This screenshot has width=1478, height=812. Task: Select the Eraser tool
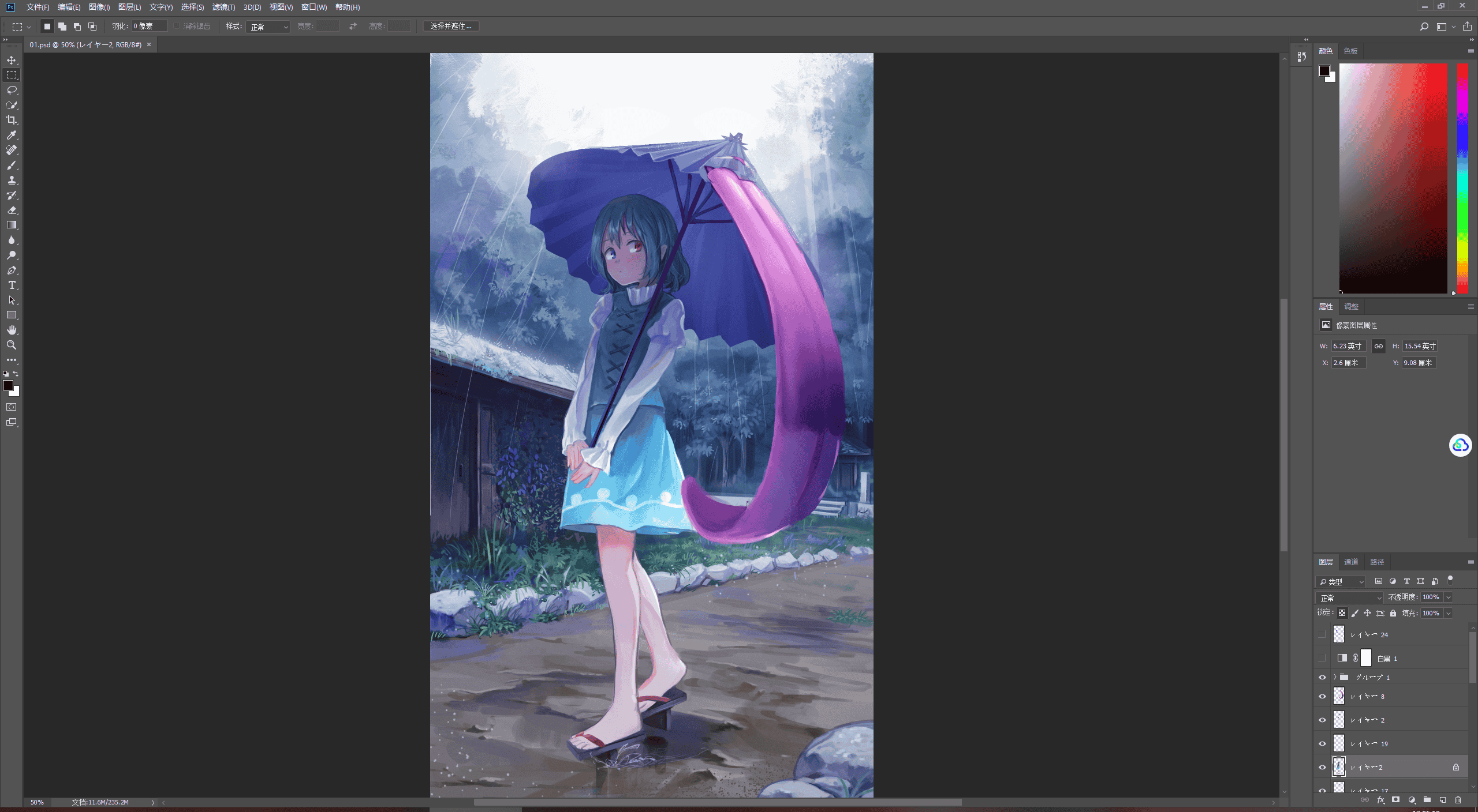click(x=12, y=210)
